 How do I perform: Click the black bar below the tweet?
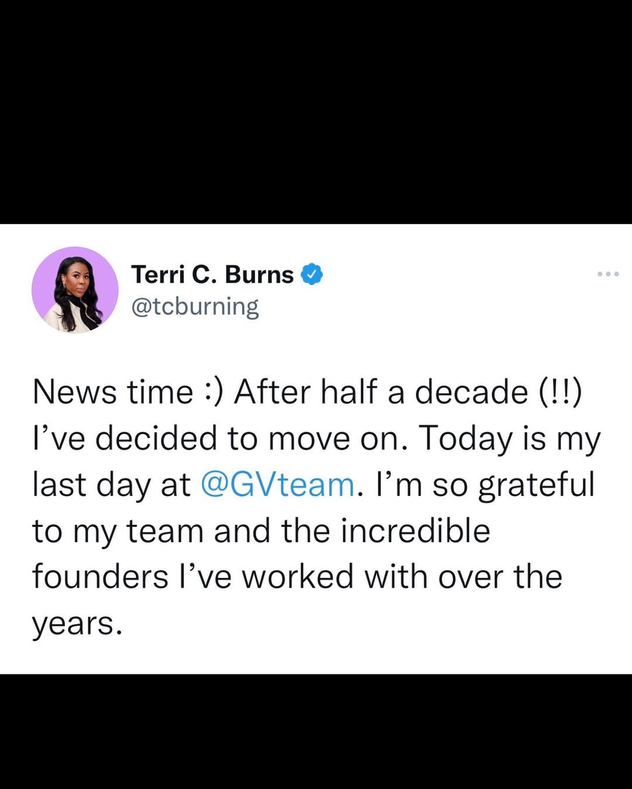(316, 731)
